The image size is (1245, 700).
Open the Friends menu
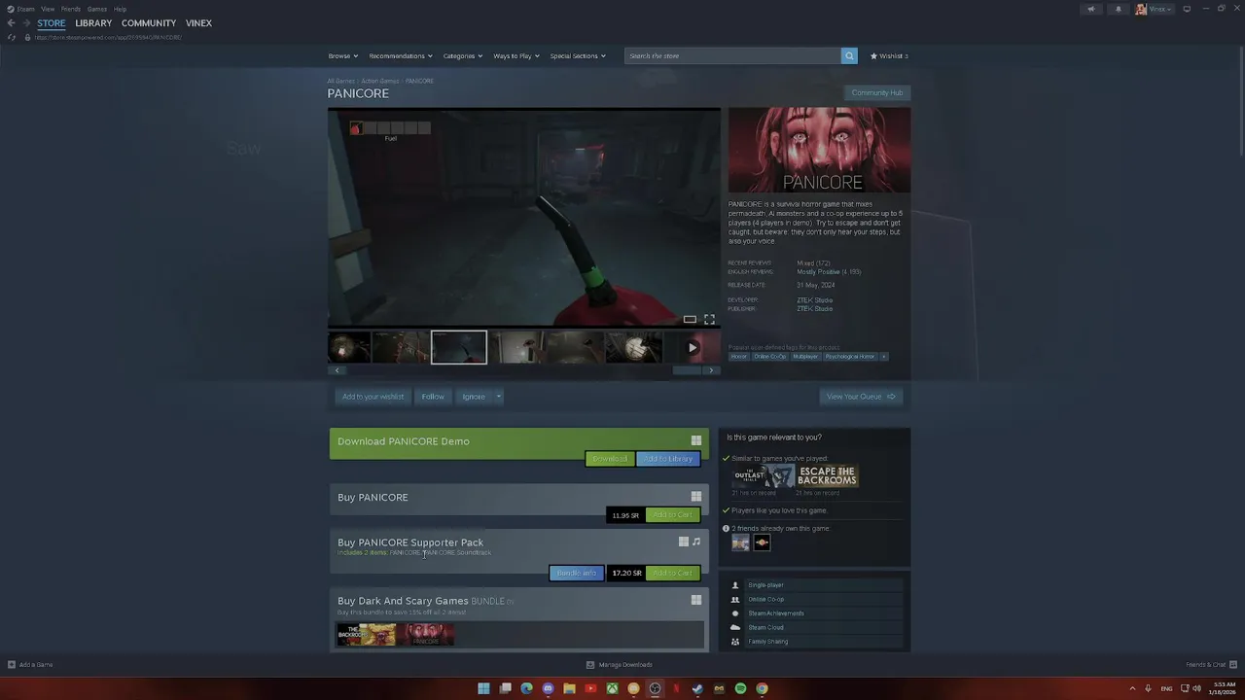coord(71,9)
